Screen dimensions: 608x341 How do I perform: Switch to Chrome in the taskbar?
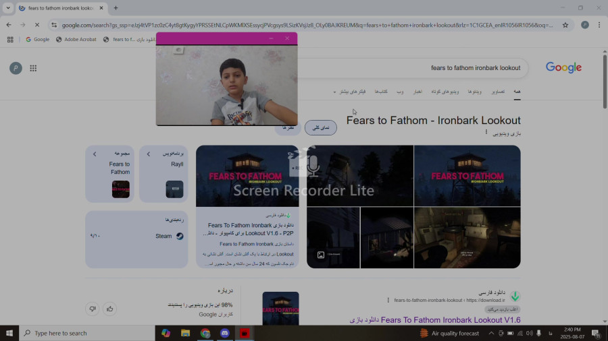pos(205,333)
